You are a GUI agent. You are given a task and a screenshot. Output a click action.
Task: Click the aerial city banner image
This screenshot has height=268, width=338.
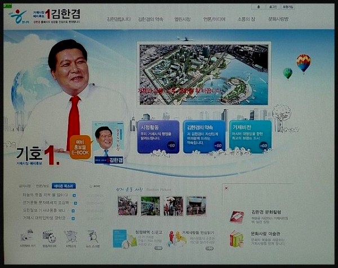click(x=204, y=73)
